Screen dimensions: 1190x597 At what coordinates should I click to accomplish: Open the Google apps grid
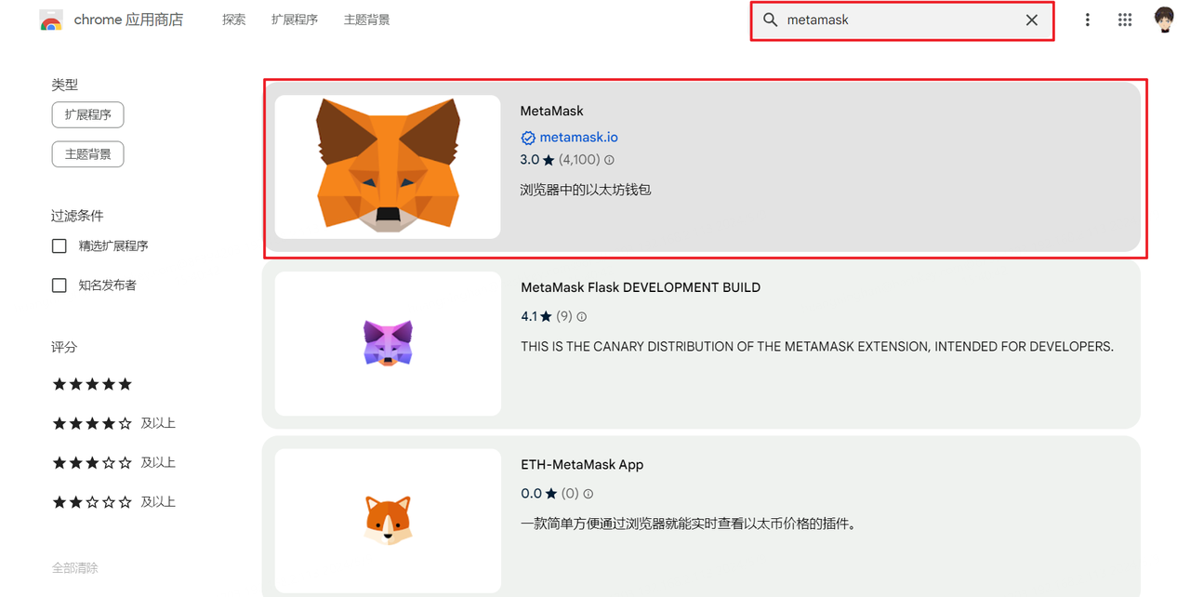[x=1125, y=20]
